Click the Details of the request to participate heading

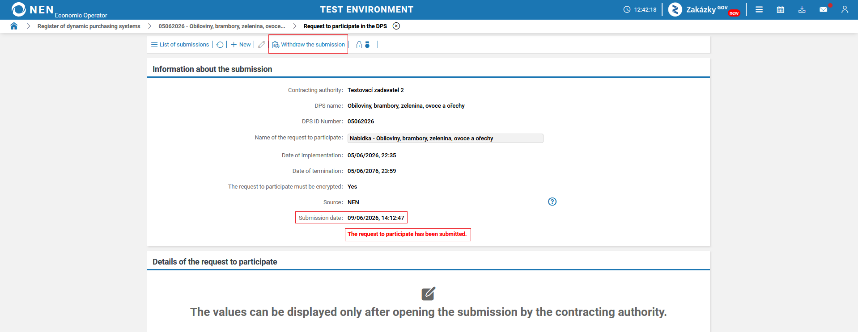pos(215,262)
